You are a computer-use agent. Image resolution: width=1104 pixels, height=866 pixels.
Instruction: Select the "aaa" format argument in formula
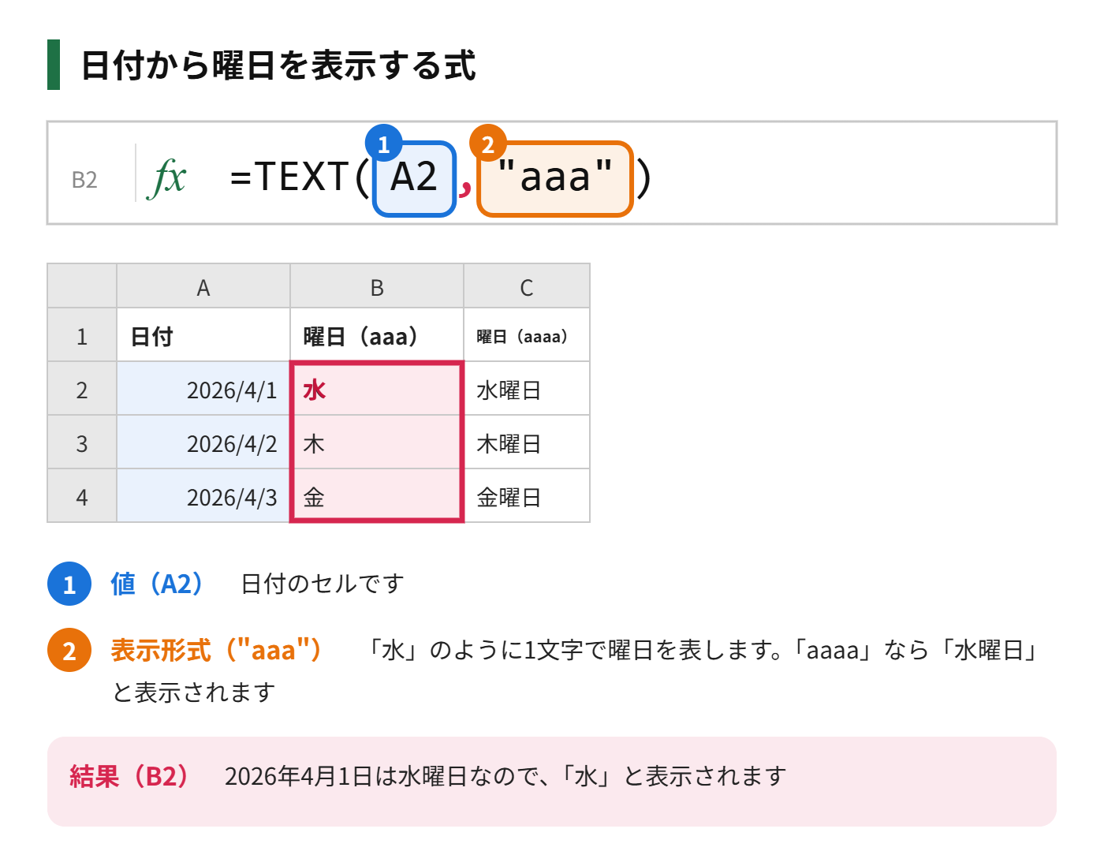pos(555,178)
